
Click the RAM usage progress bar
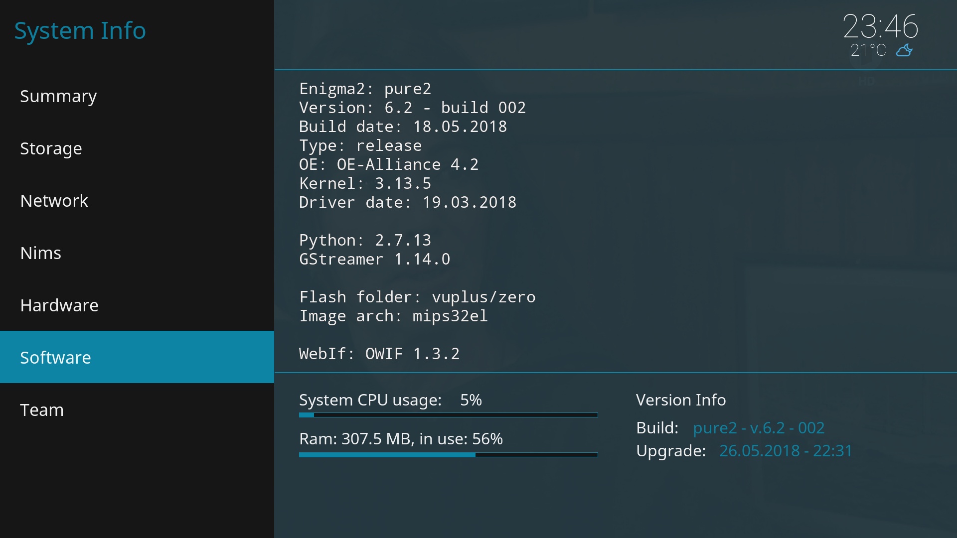coord(448,454)
